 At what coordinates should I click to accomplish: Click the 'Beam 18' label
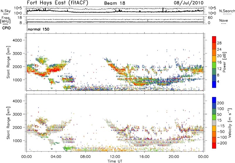pos(115,3)
